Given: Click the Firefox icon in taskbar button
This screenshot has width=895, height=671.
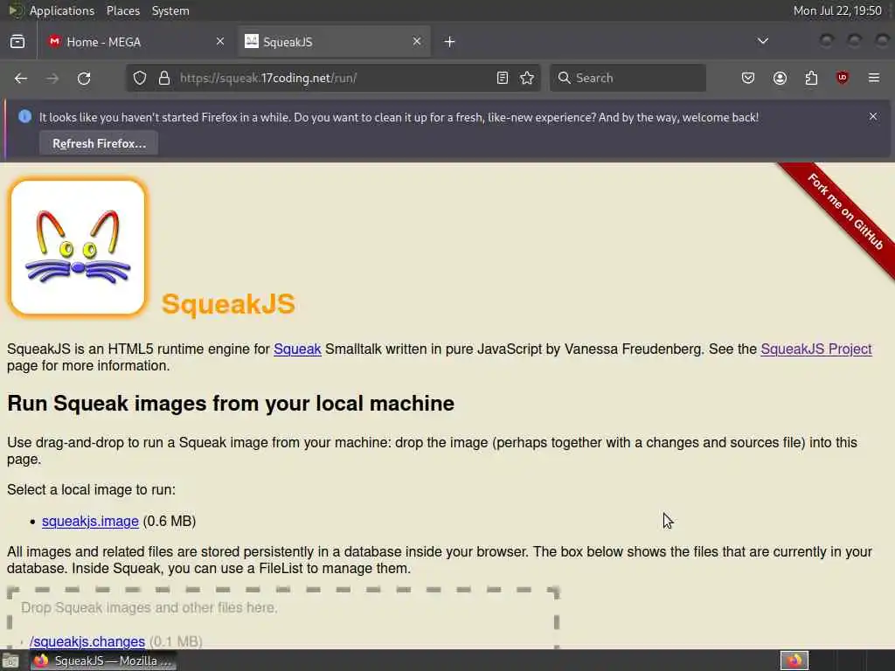Looking at the screenshot, I should (41, 661).
